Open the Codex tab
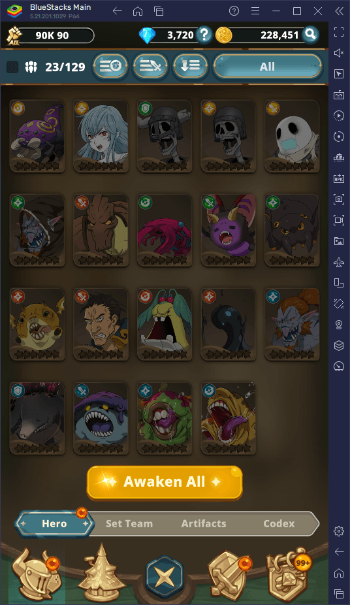 [279, 523]
